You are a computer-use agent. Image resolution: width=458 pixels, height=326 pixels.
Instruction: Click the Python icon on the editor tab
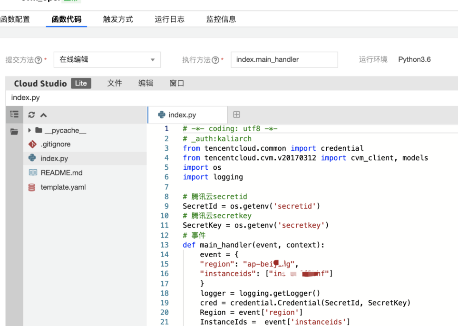point(162,115)
